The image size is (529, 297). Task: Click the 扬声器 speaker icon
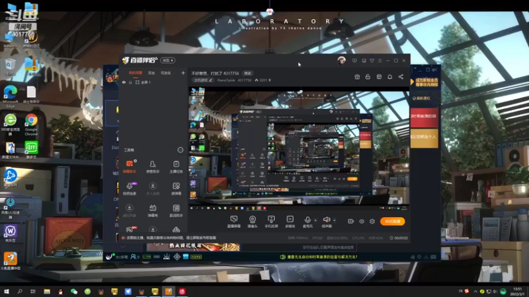point(326,220)
